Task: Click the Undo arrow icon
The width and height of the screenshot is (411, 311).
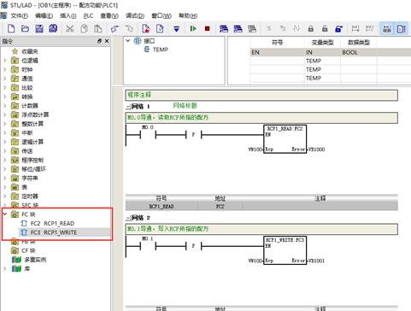Action: coord(114,28)
